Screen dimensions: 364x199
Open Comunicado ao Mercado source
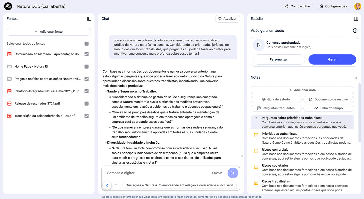pyautogui.click(x=48, y=54)
